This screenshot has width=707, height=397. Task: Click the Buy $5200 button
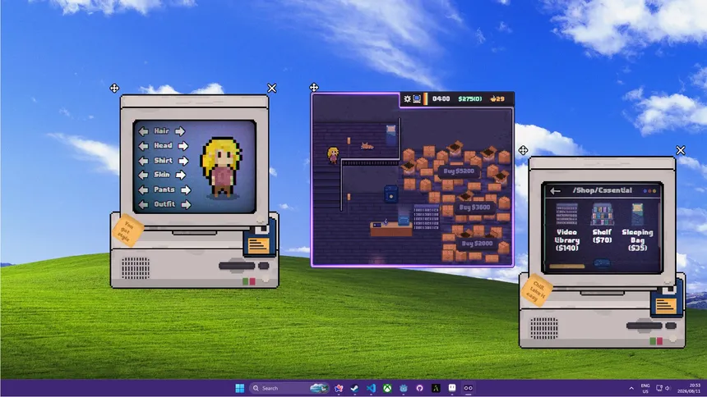(459, 171)
